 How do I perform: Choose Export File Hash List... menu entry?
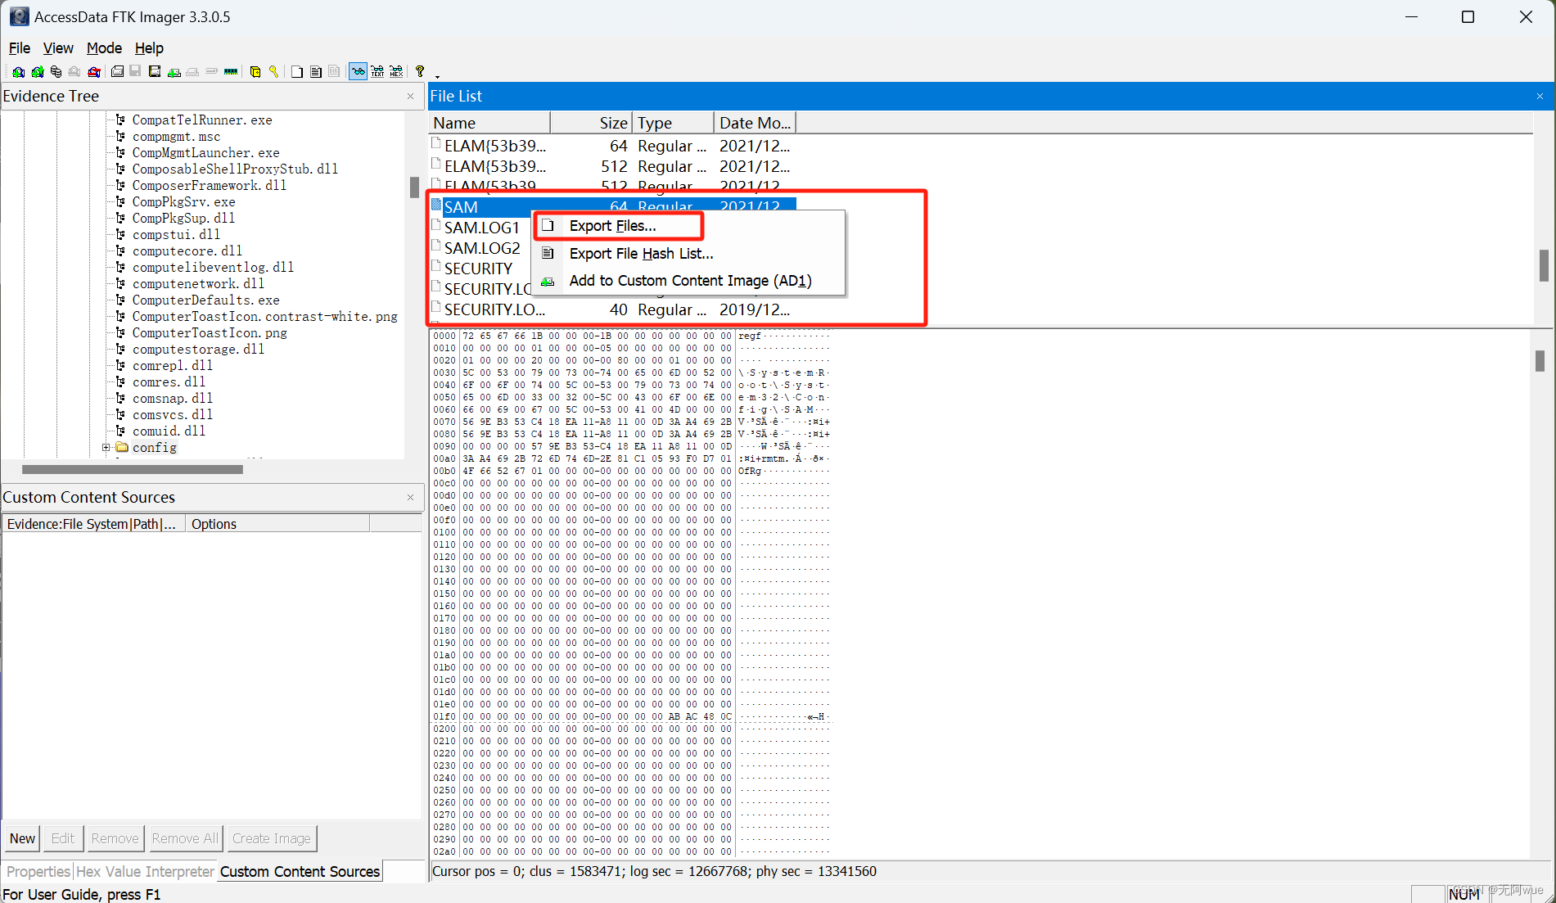[642, 254]
